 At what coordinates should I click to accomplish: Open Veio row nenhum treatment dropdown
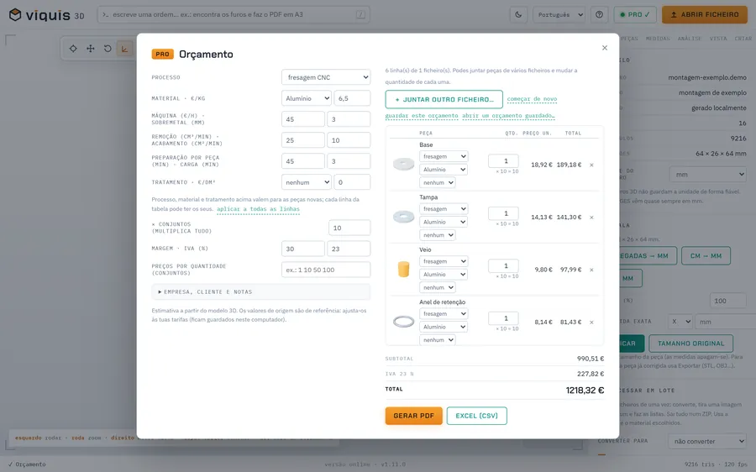pyautogui.click(x=438, y=287)
